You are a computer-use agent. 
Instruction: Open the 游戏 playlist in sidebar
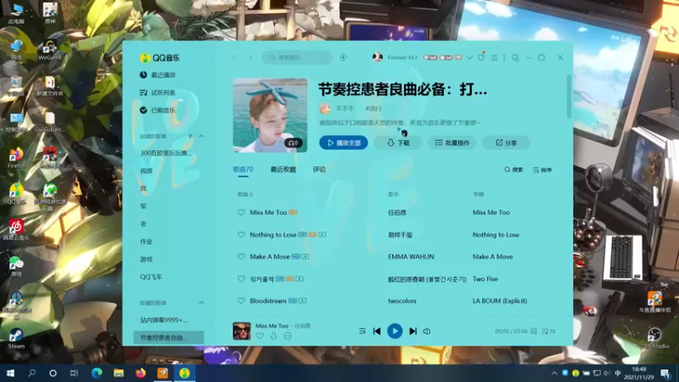point(146,259)
